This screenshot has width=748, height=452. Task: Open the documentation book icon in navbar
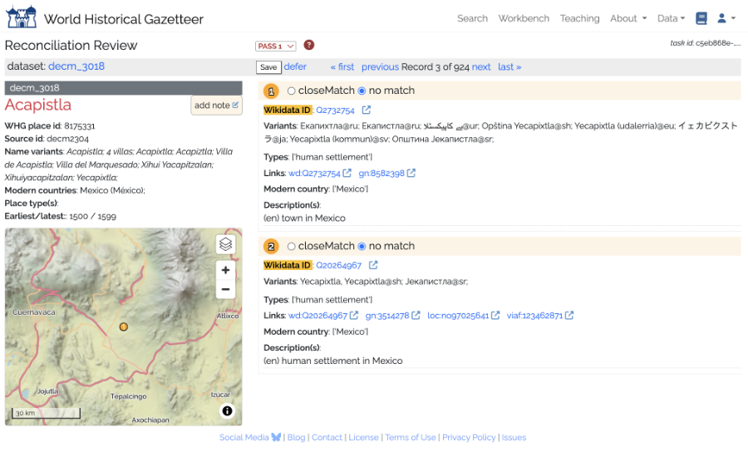701,18
